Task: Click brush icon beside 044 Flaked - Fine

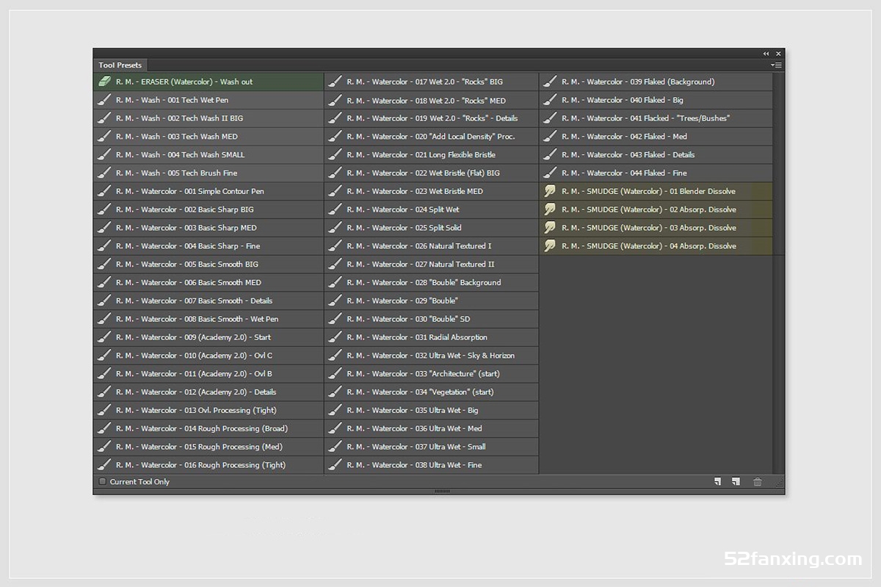Action: [550, 173]
